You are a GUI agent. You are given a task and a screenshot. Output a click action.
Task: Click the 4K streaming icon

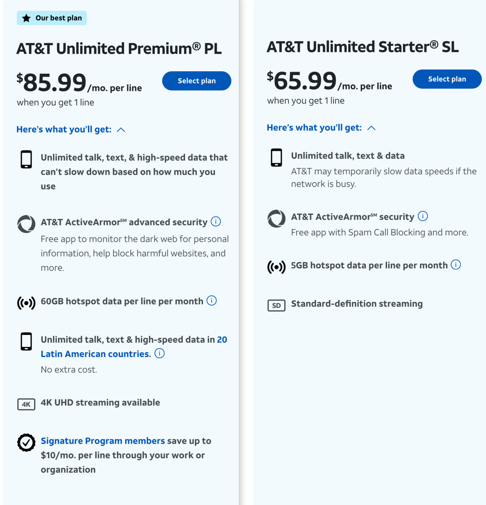tap(26, 404)
